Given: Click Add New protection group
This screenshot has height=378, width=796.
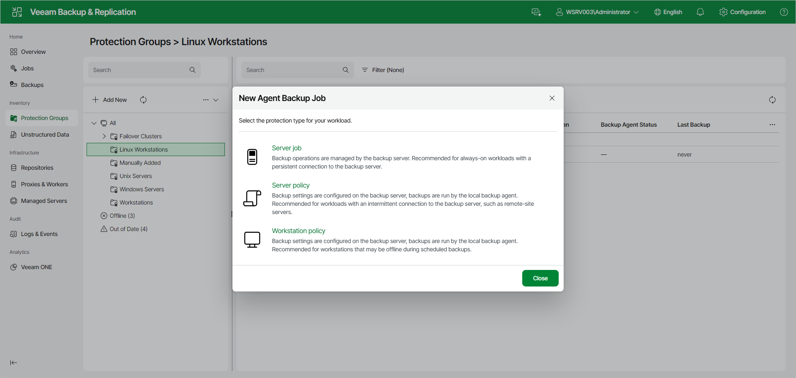Looking at the screenshot, I should (x=110, y=100).
